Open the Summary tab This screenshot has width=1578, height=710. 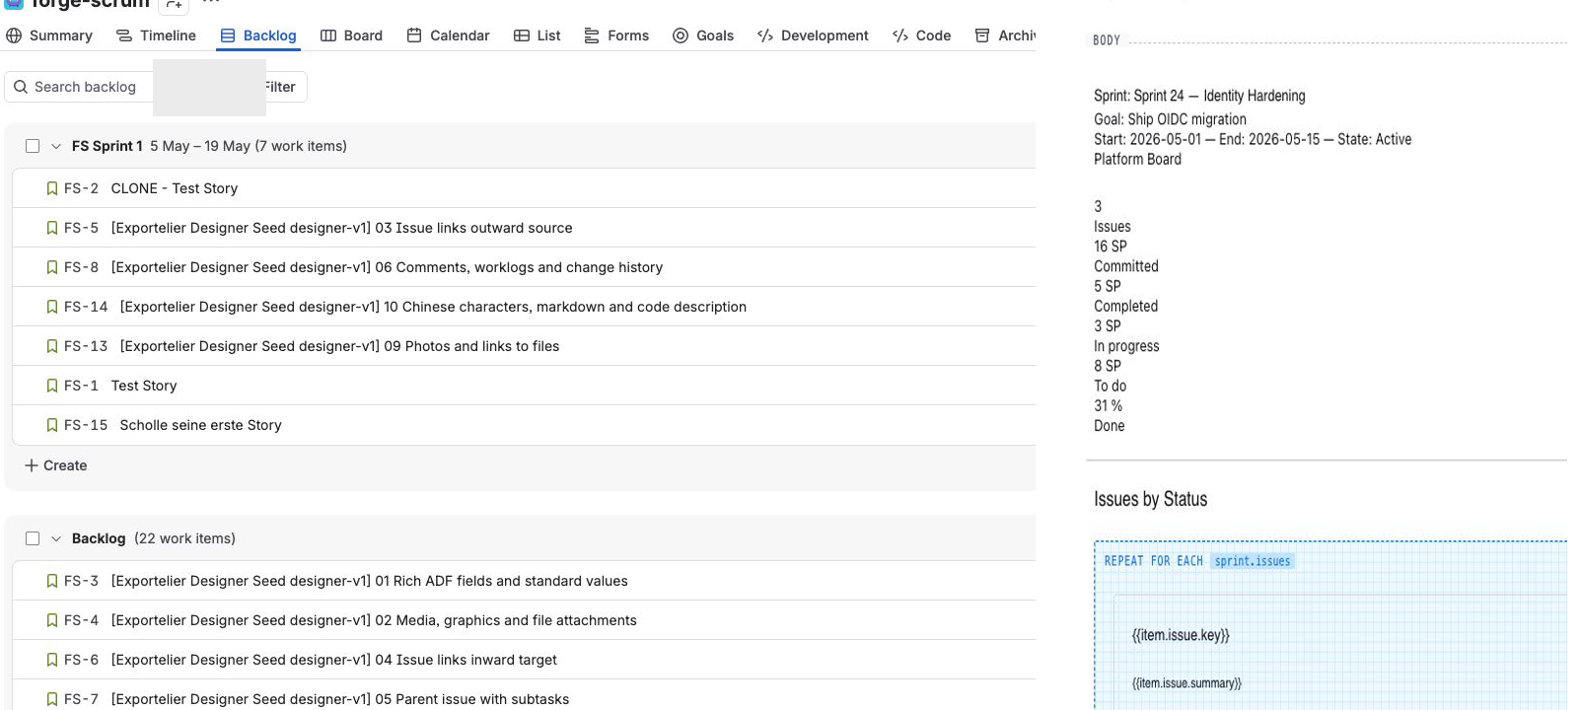point(49,35)
